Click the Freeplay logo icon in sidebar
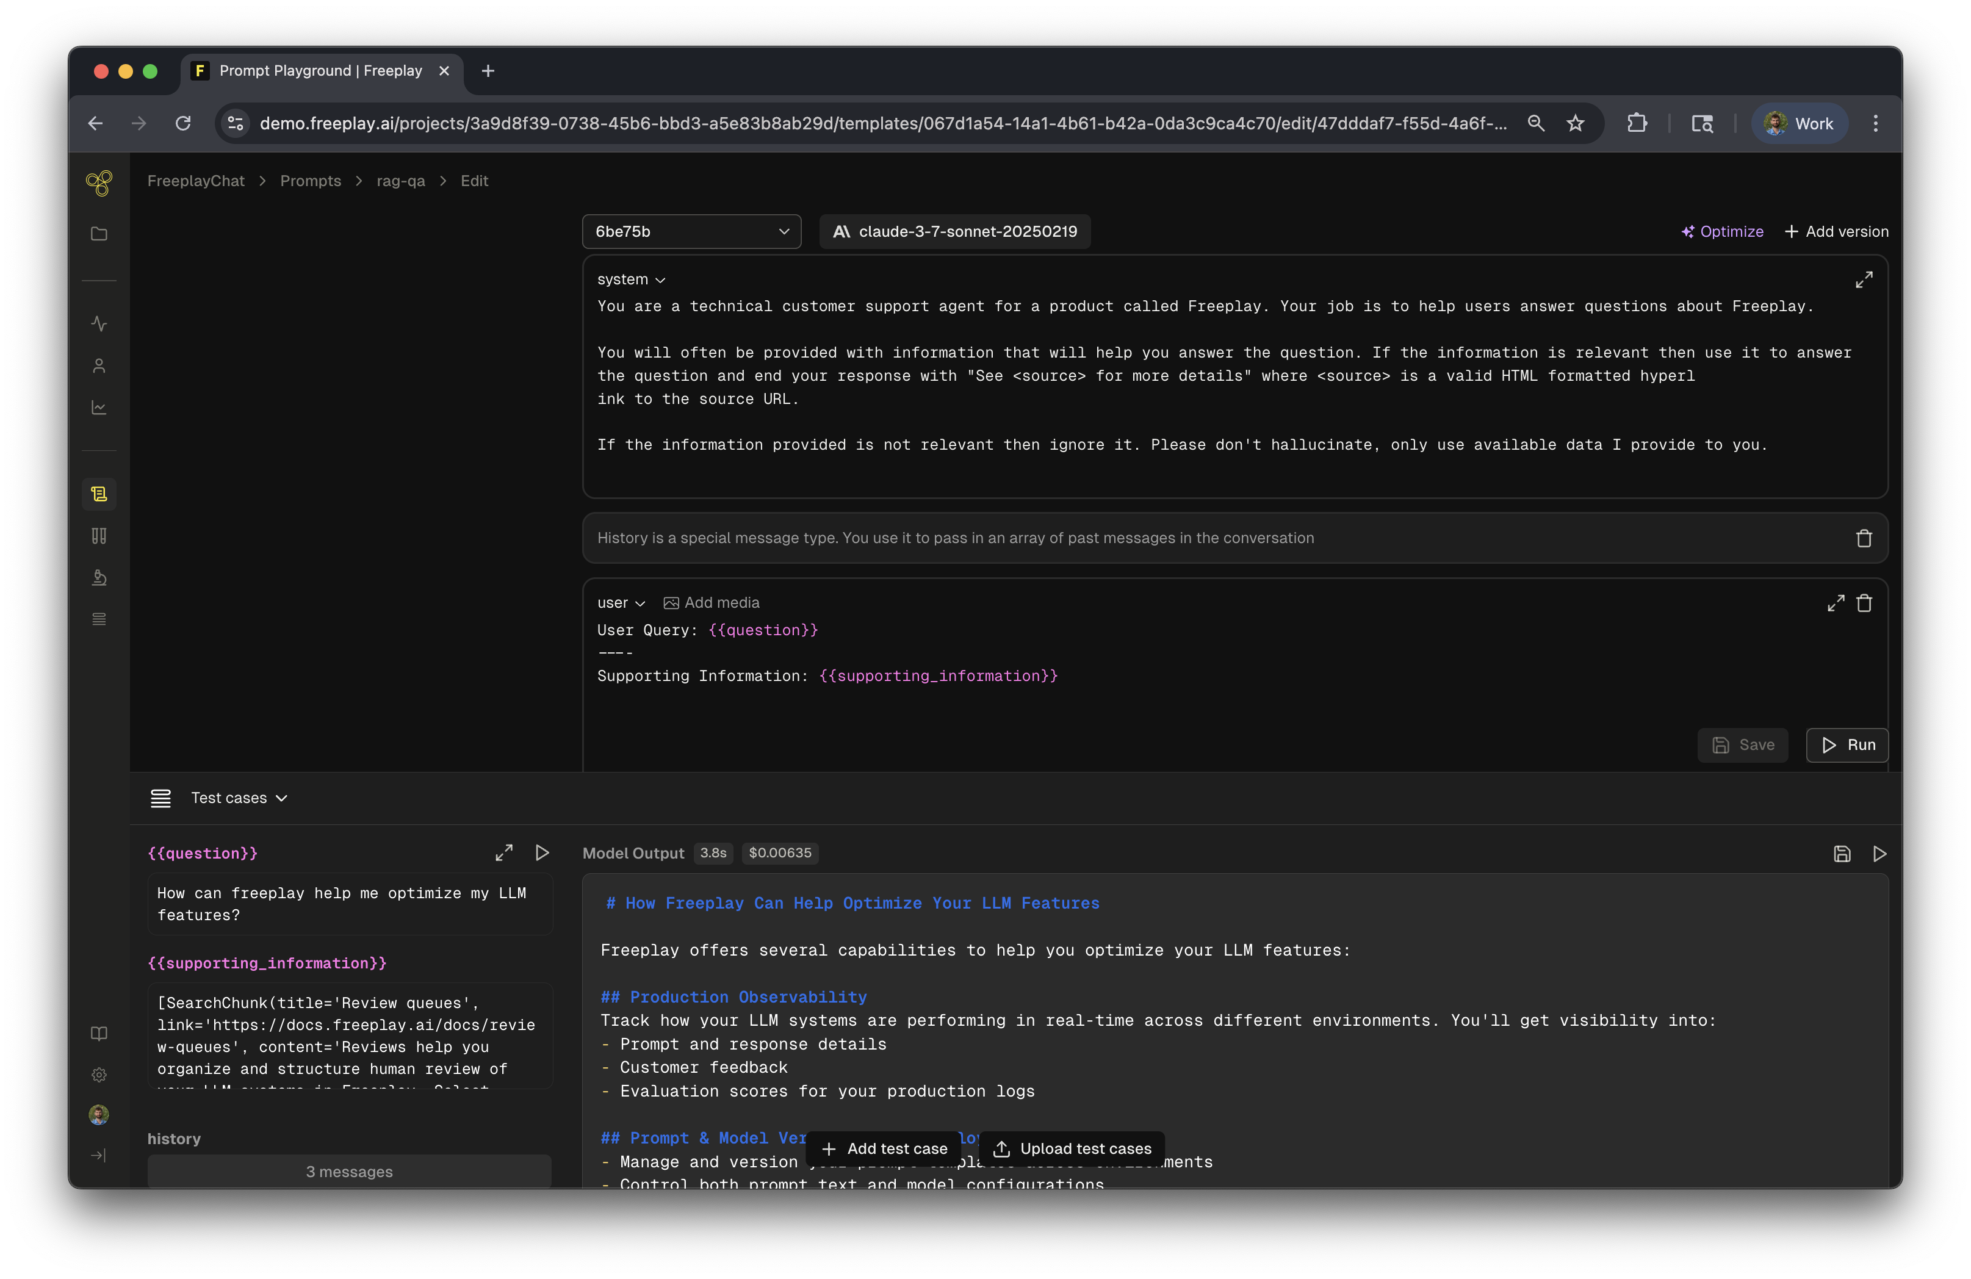 (99, 182)
